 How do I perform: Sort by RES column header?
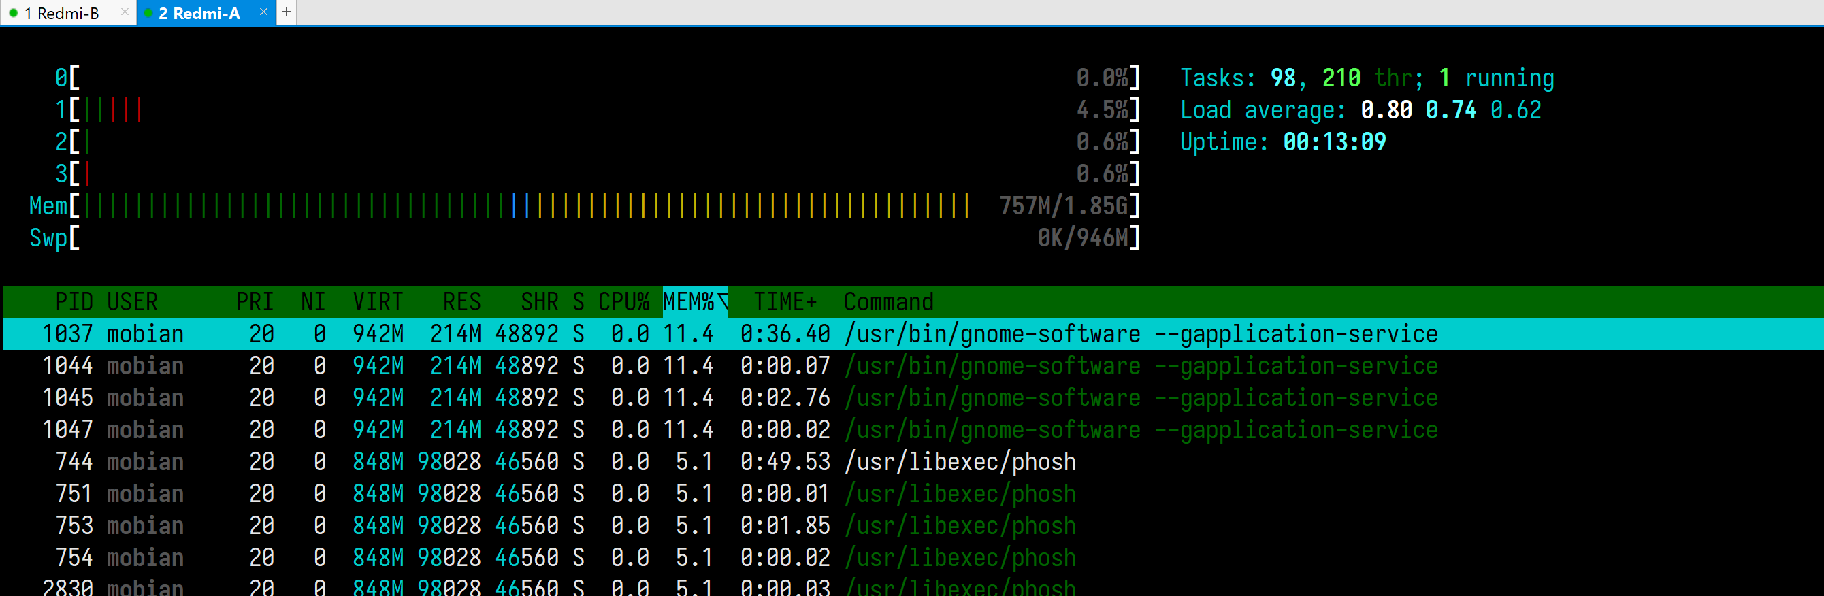pos(461,302)
